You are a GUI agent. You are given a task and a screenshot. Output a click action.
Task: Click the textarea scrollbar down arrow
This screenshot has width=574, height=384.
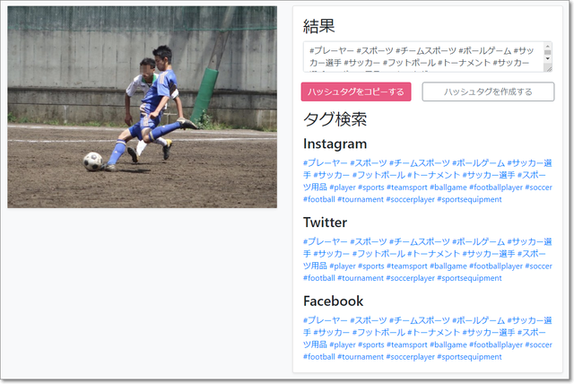pos(548,58)
